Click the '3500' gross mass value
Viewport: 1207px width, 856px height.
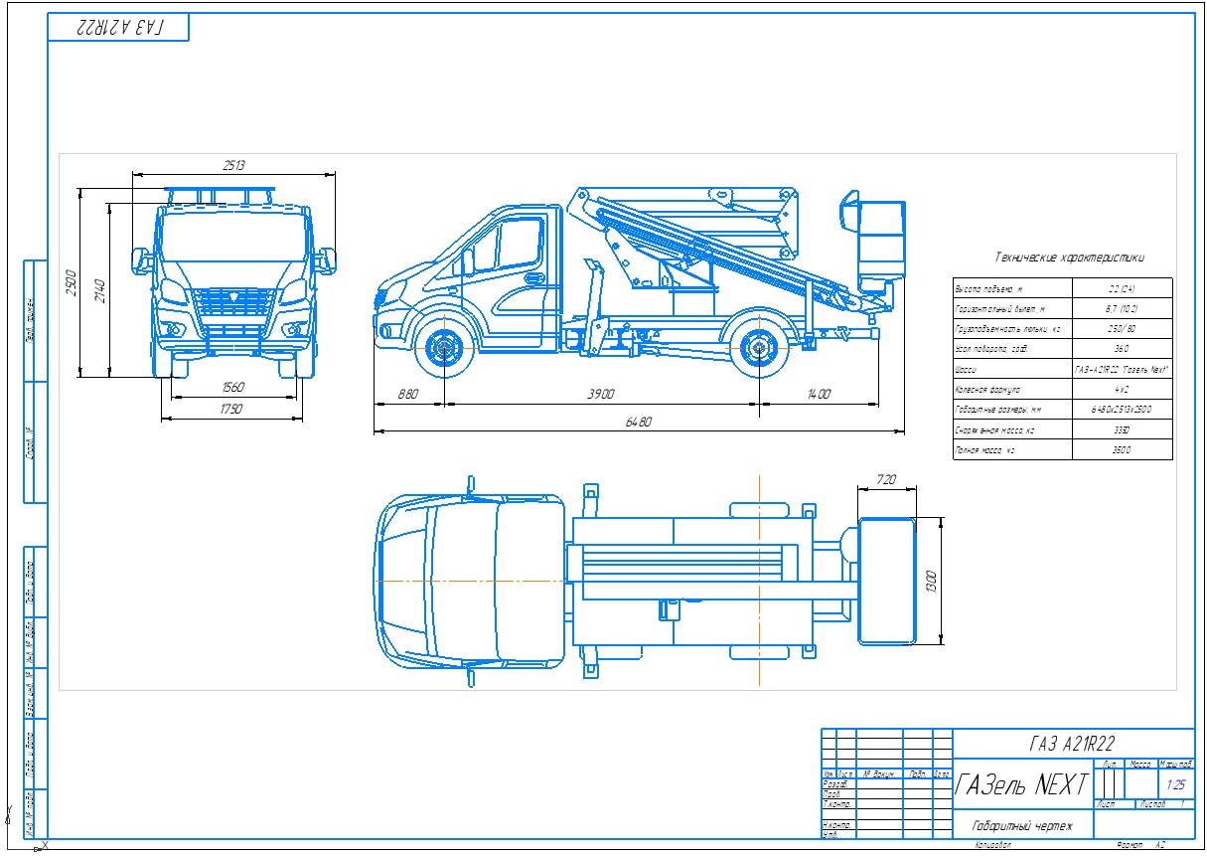[1123, 450]
